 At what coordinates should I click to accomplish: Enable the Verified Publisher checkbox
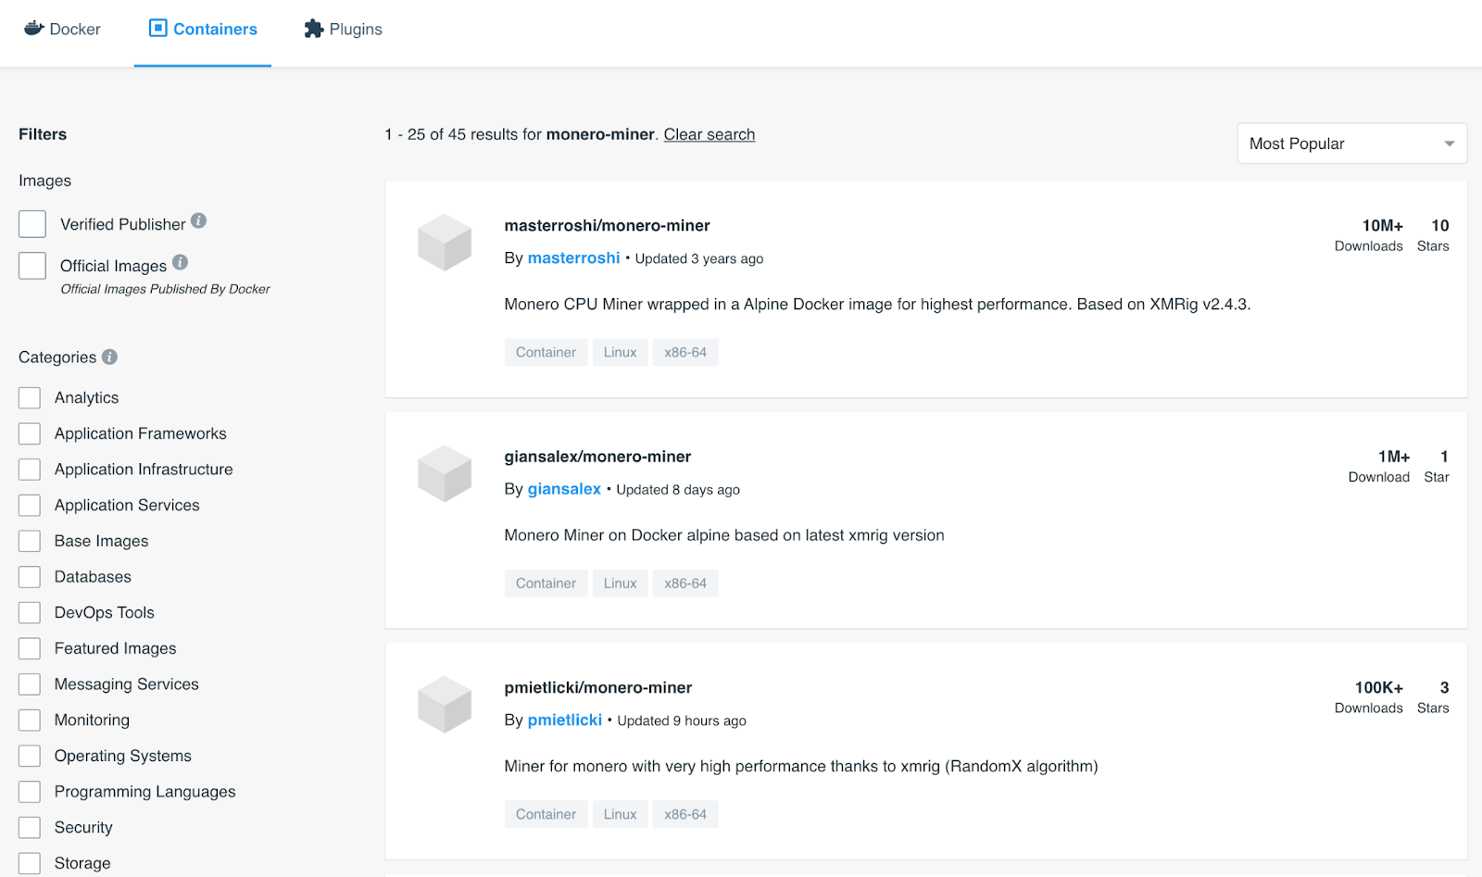(x=32, y=224)
